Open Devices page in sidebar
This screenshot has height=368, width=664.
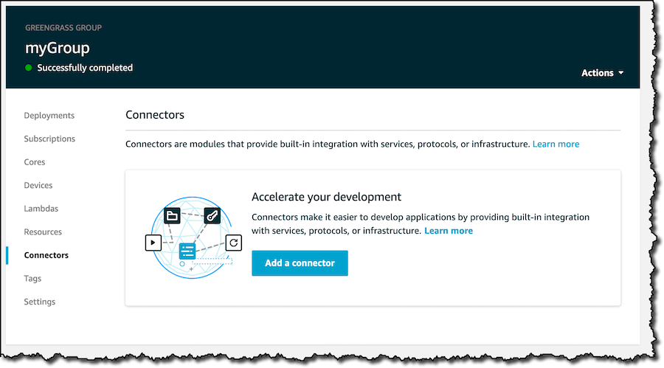pos(38,186)
